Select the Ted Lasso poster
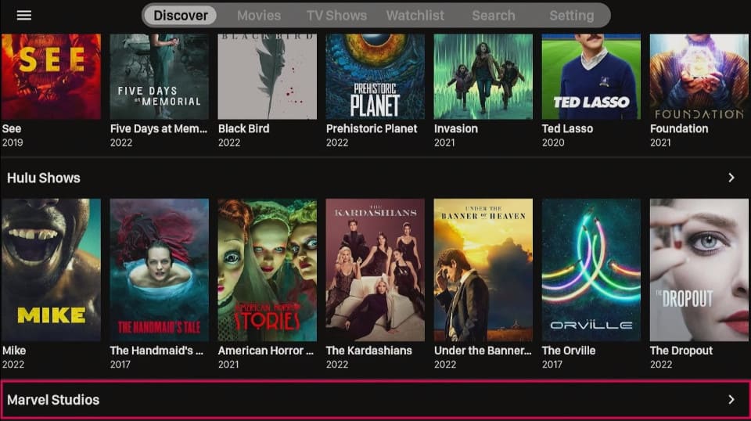The image size is (751, 421). tap(591, 76)
